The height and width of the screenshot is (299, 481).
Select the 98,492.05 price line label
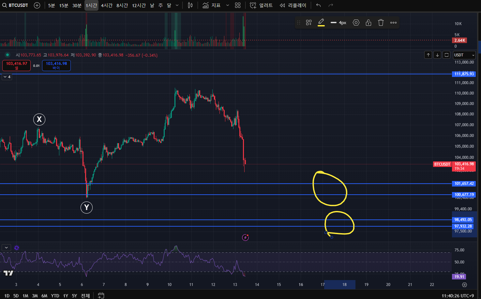point(463,220)
